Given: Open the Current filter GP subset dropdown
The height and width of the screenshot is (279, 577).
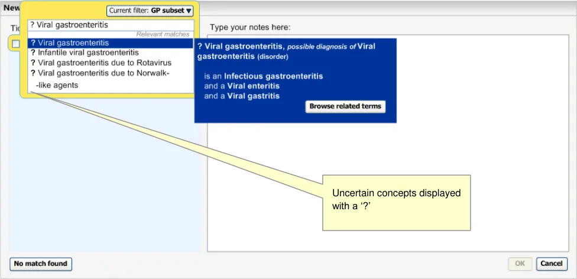Looking at the screenshot, I should click(x=150, y=11).
